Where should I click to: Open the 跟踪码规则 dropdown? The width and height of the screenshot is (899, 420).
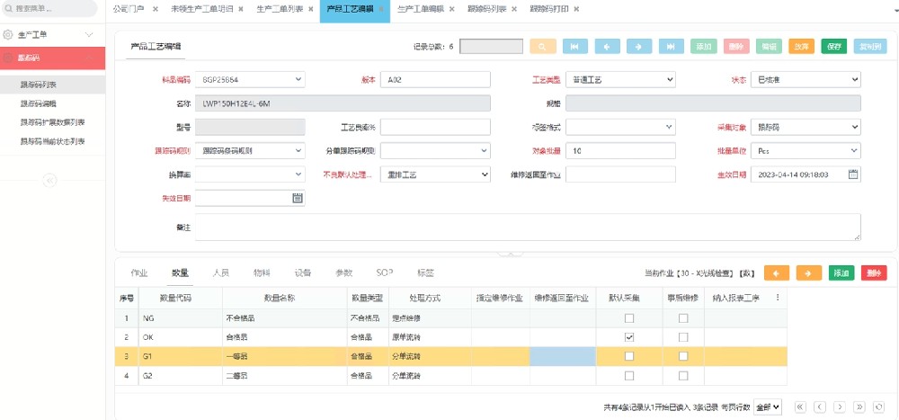250,151
